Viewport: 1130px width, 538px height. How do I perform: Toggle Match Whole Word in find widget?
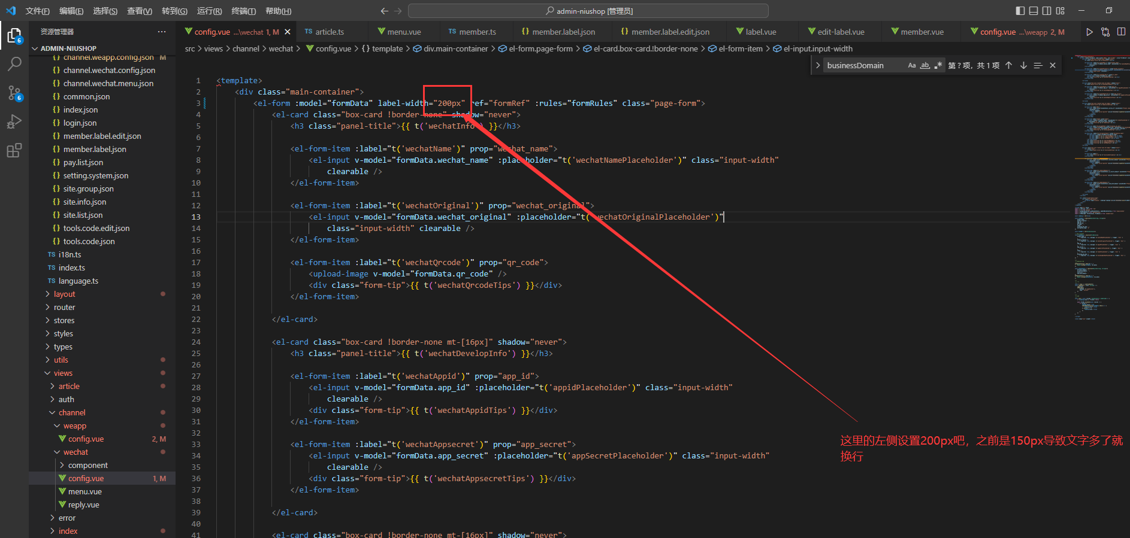(x=924, y=65)
